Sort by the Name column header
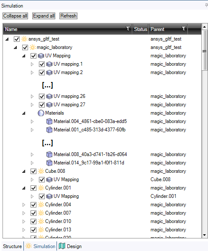 click(x=67, y=29)
